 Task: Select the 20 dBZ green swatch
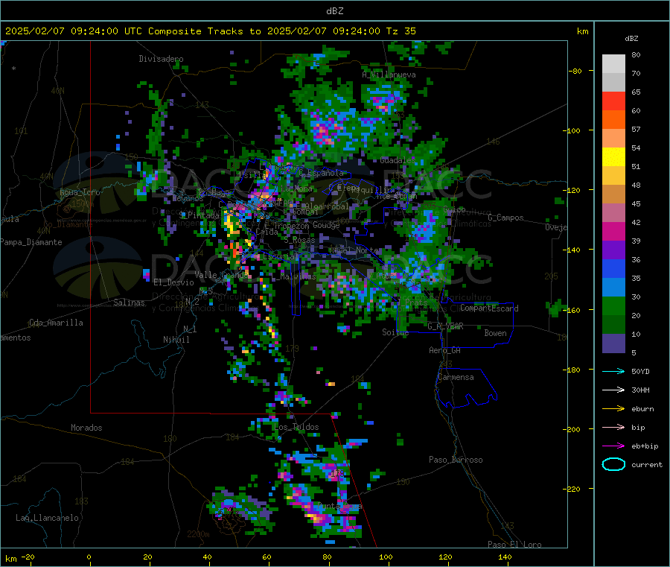click(x=613, y=305)
